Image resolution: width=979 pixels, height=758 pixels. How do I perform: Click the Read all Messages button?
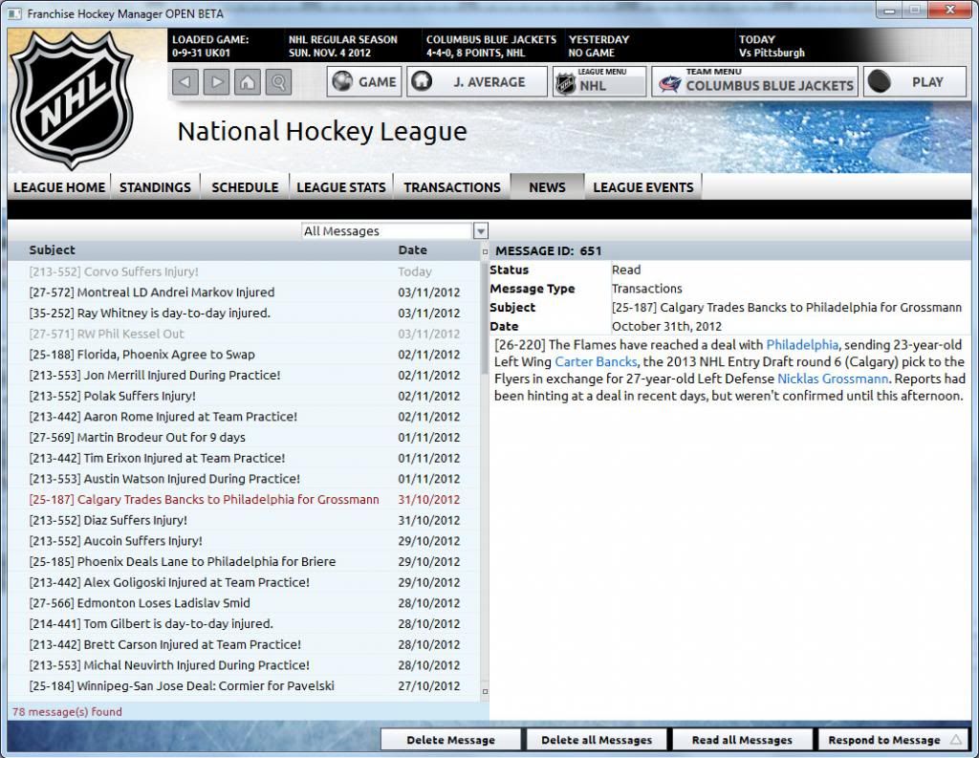tap(742, 740)
